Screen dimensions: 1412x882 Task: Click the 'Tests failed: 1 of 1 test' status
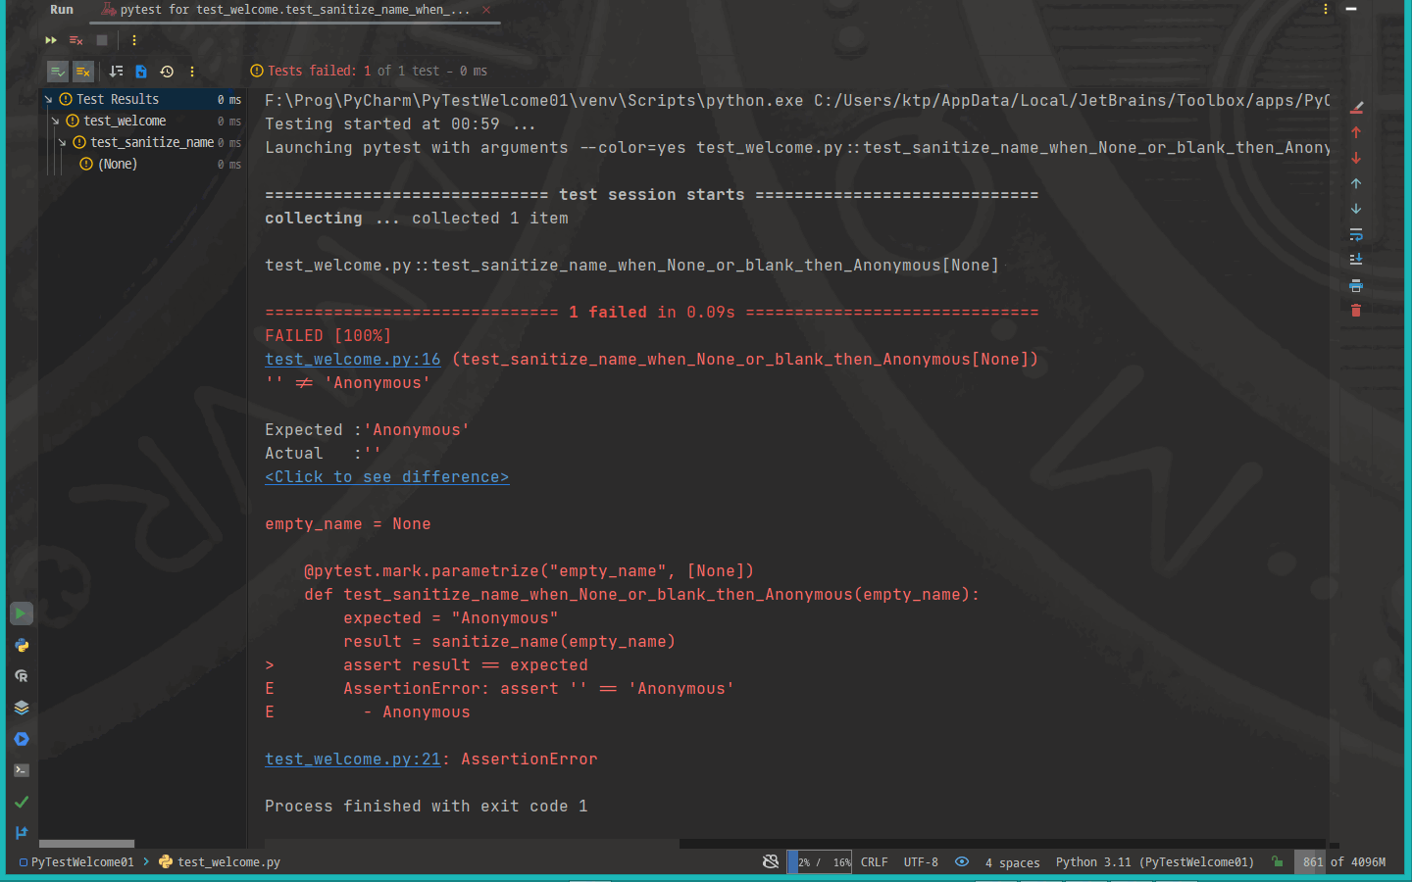pyautogui.click(x=369, y=72)
